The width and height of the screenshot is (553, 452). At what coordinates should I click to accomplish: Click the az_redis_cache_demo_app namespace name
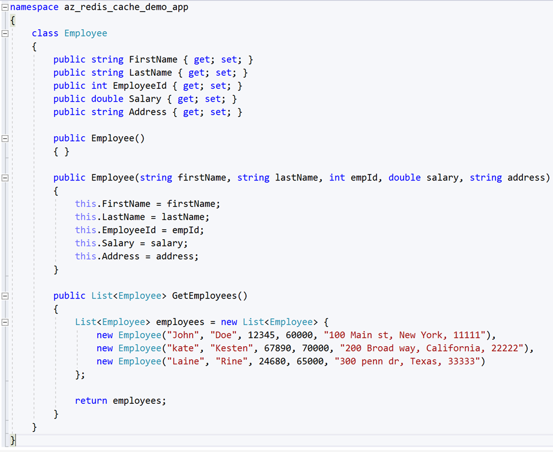(x=126, y=8)
